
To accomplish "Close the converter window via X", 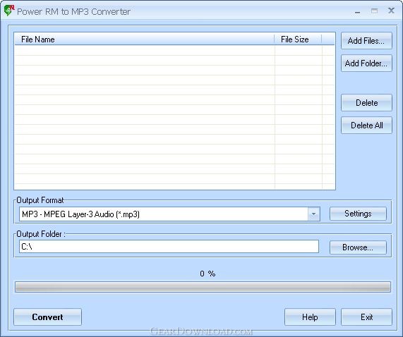I will pyautogui.click(x=391, y=11).
